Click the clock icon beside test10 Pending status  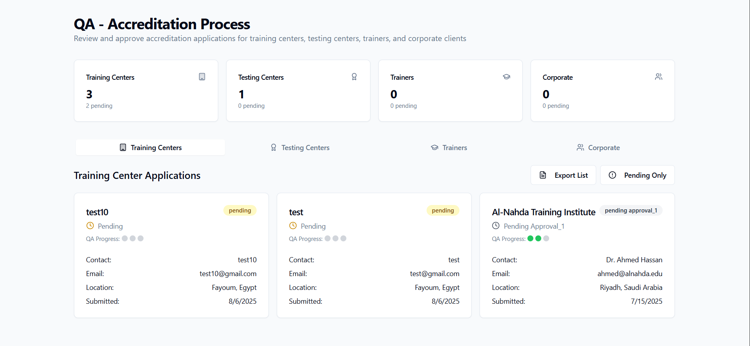[90, 226]
